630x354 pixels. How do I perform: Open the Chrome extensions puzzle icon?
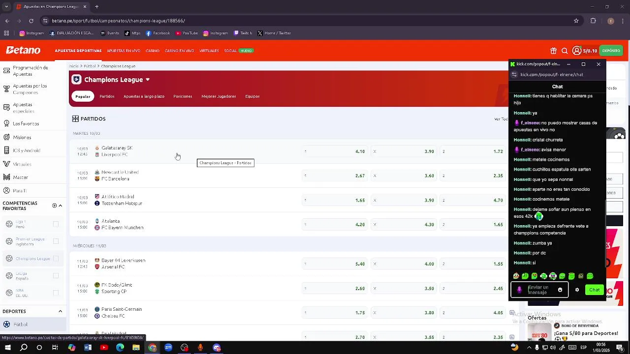[x=593, y=21]
